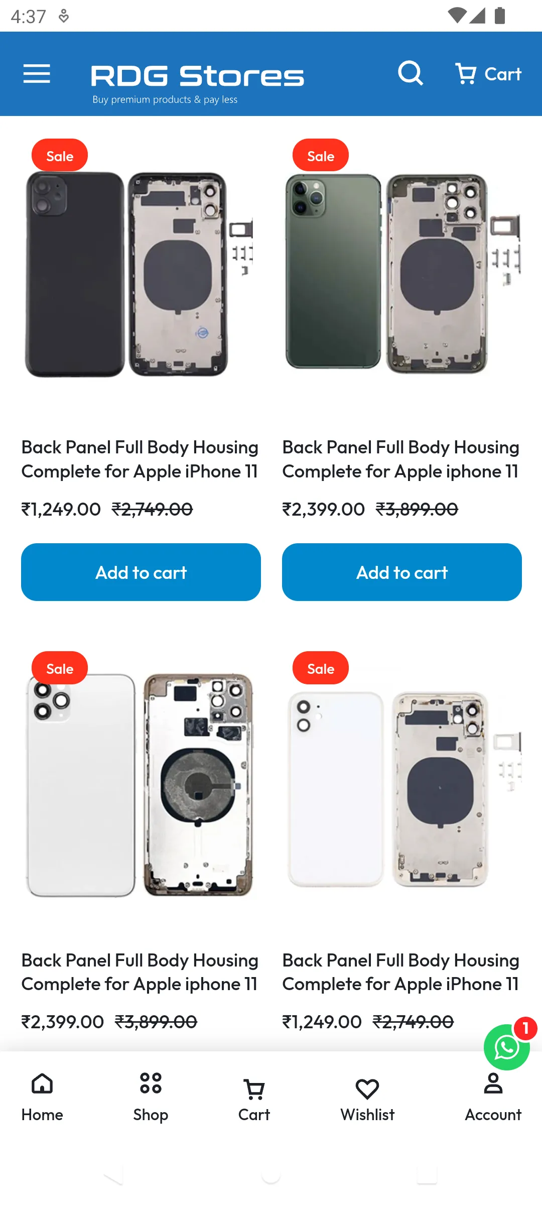Add the green iPhone 11 housing to cart

tap(401, 572)
